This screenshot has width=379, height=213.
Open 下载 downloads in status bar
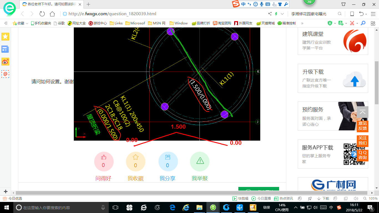pyautogui.click(x=323, y=199)
